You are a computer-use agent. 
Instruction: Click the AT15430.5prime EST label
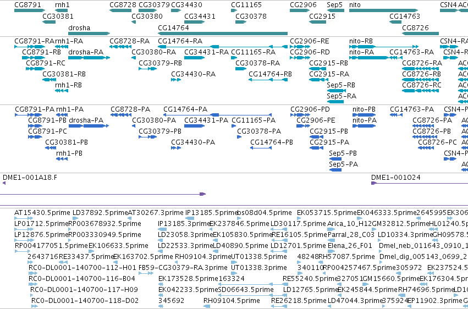pyautogui.click(x=42, y=213)
